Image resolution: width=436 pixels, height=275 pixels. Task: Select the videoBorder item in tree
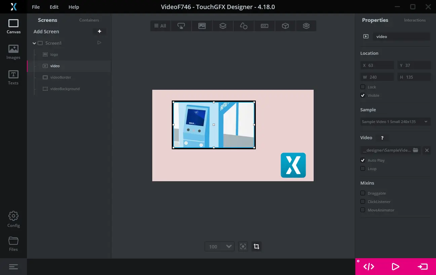[x=61, y=77]
